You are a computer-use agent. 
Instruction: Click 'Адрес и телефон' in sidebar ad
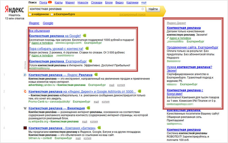(x=180, y=38)
